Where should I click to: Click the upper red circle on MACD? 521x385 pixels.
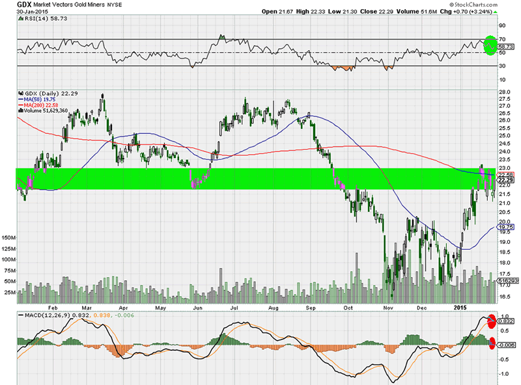pos(492,322)
